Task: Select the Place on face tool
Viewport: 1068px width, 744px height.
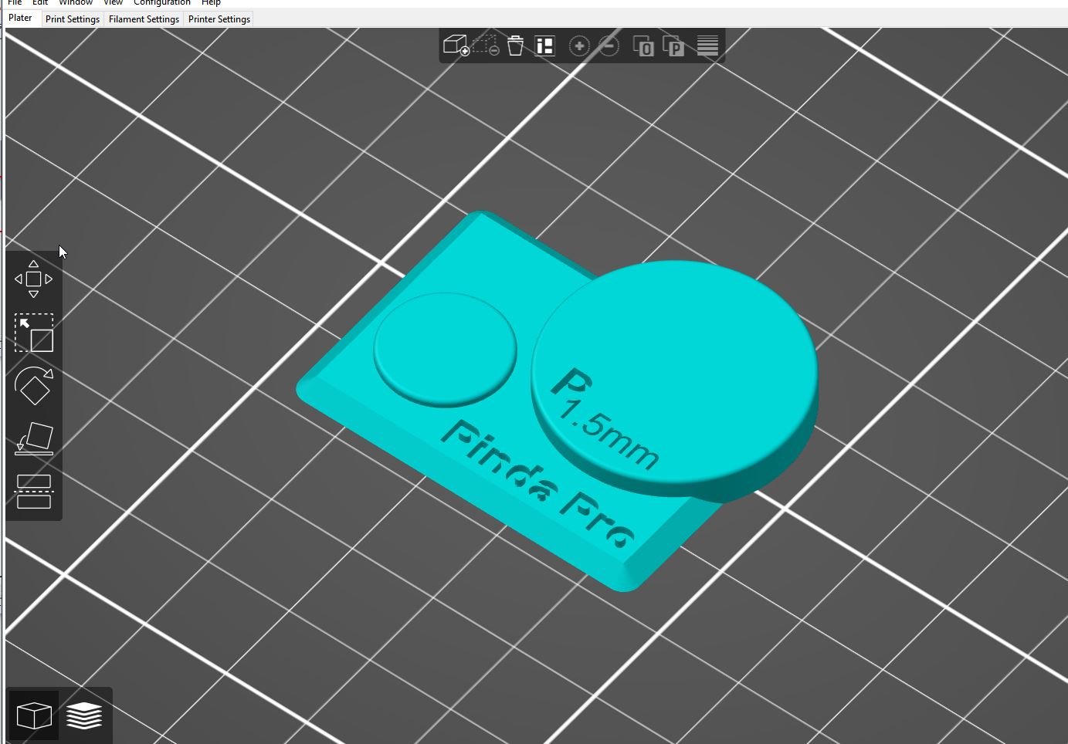Action: pos(34,438)
